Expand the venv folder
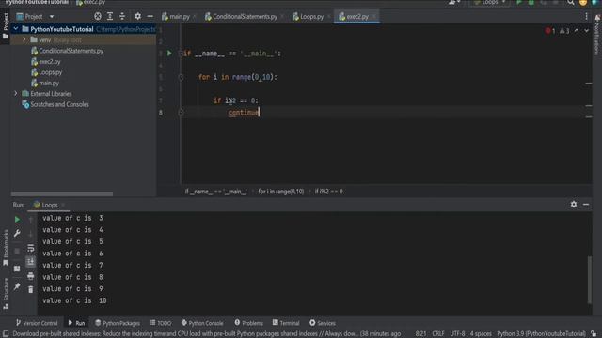This screenshot has width=602, height=338. coord(24,39)
